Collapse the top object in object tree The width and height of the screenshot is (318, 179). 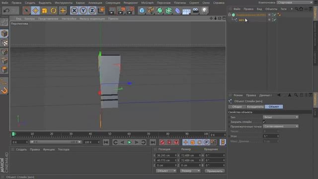[x=230, y=15]
